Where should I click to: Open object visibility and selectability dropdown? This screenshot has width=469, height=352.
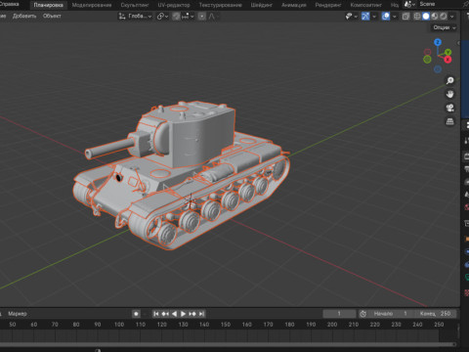351,17
